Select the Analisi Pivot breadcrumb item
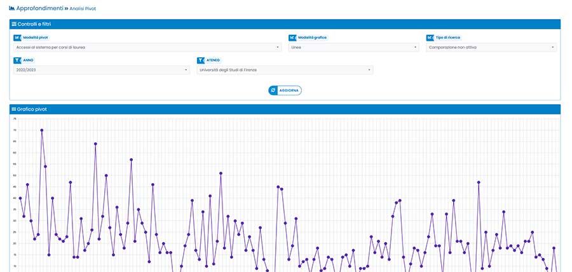Viewport: 572px width, 272px height. click(x=83, y=9)
